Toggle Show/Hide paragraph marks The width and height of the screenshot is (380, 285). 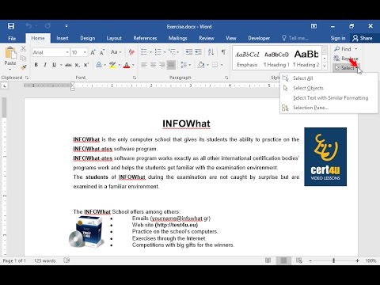(223, 52)
